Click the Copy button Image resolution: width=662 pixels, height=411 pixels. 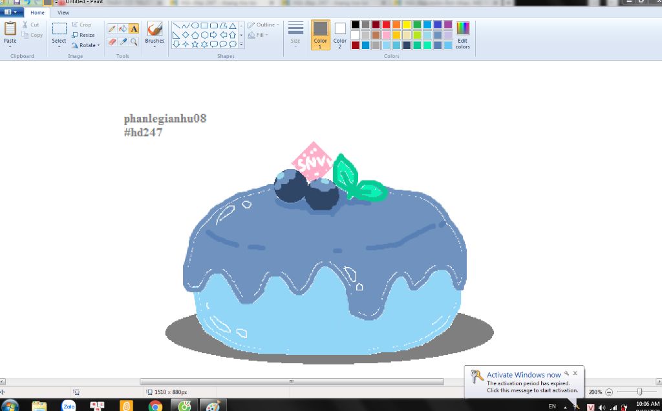point(32,35)
